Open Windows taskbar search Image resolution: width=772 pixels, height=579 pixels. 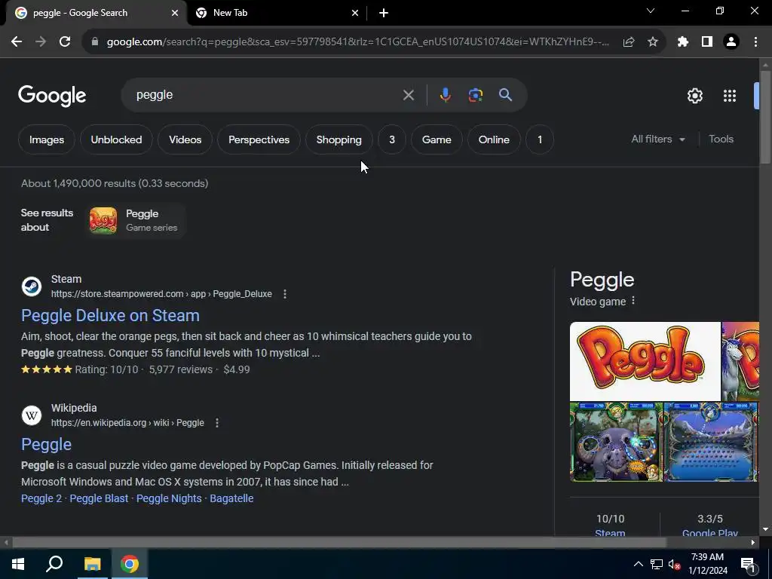[54, 564]
